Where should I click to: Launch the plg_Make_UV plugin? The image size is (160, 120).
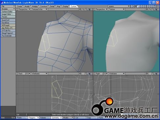click(x=8, y=28)
